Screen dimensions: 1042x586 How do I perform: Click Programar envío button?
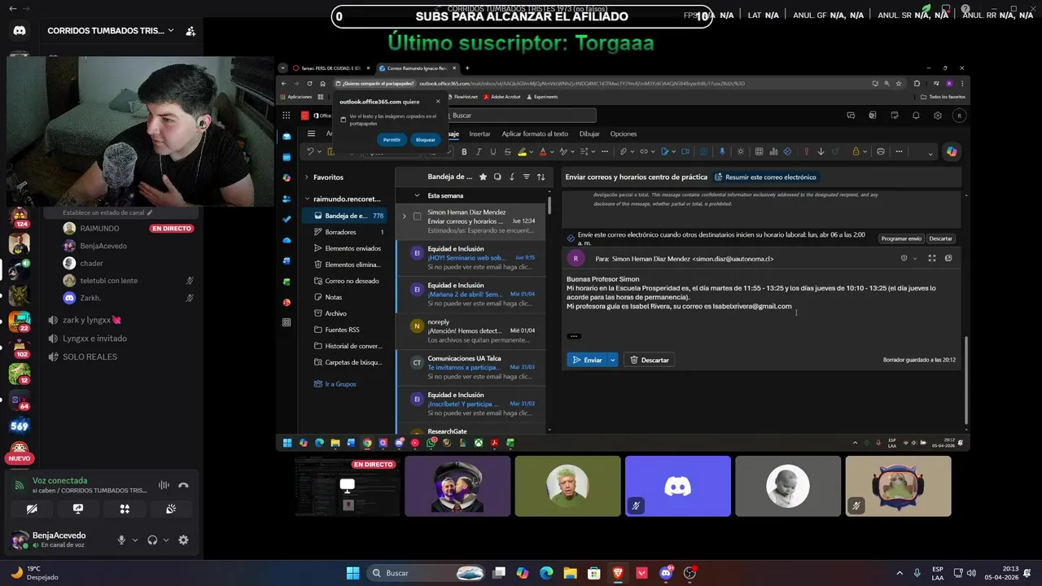tap(901, 238)
